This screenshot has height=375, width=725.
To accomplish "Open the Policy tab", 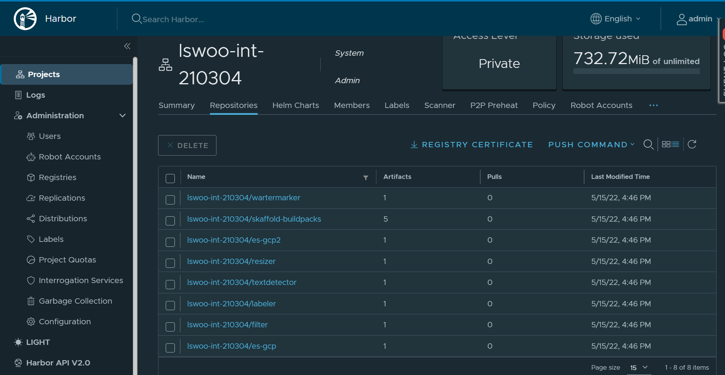I will [544, 105].
